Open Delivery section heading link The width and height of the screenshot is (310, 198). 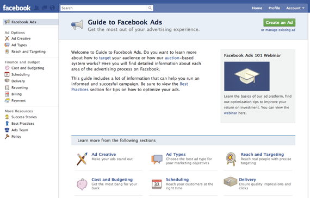[247, 180]
